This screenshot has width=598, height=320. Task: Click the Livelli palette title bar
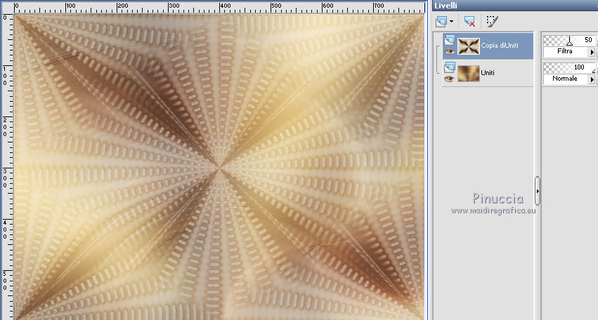515,6
